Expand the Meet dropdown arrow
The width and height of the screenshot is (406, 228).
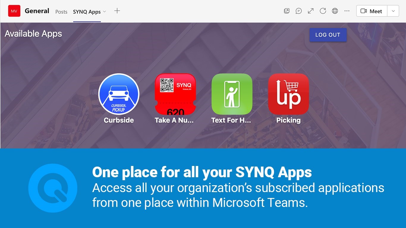(x=393, y=11)
